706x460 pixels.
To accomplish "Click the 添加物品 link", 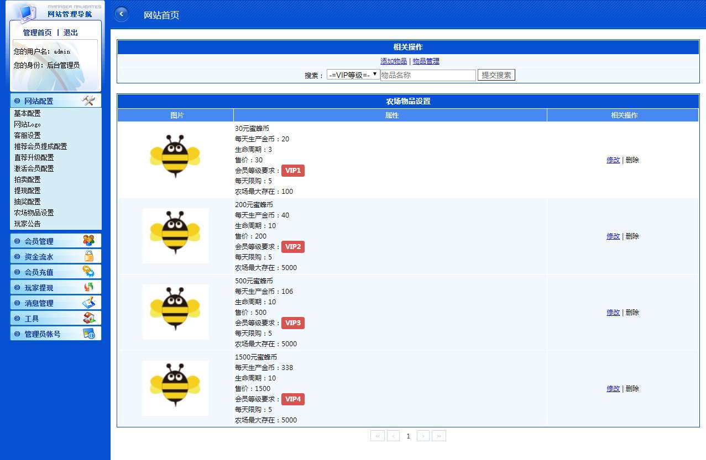I will click(394, 61).
